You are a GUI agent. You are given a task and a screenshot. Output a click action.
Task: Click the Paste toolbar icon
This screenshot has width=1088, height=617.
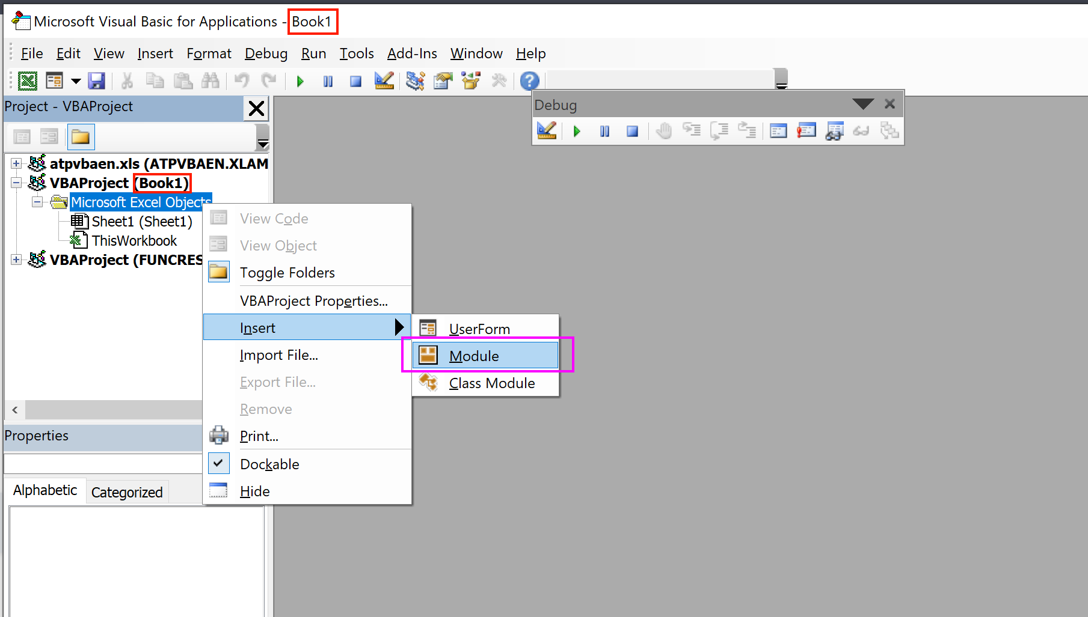click(x=183, y=81)
